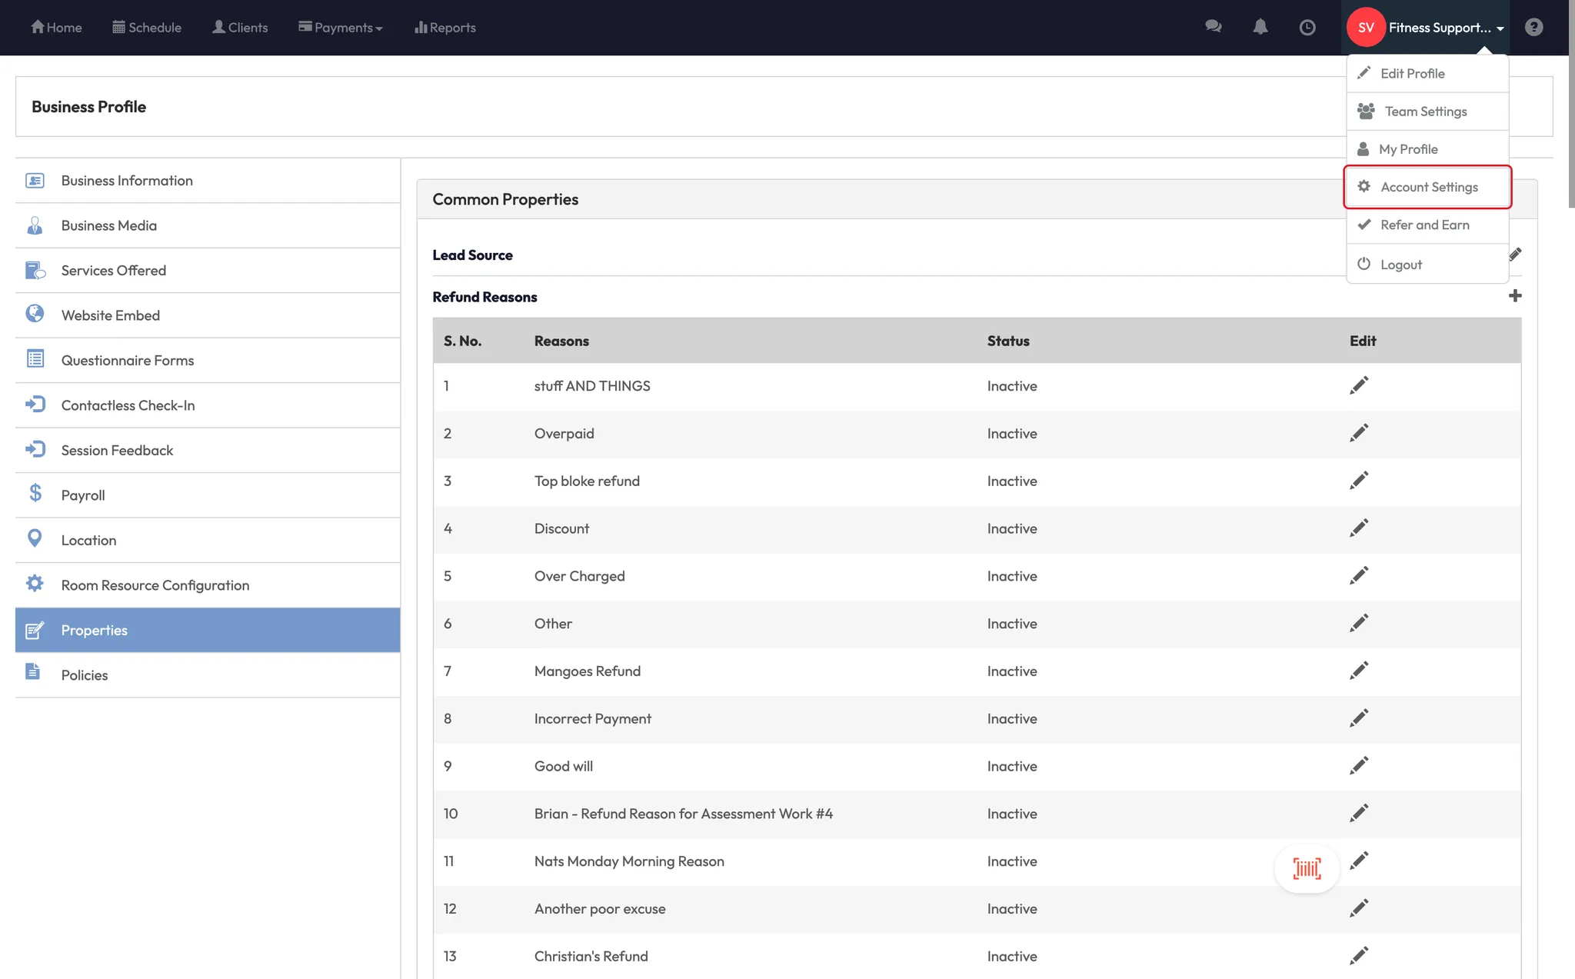Click the floating barcode scanner icon

coord(1307,868)
